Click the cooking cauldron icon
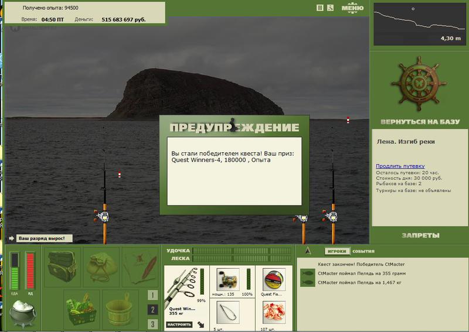The height and width of the screenshot is (332, 469). point(22,314)
